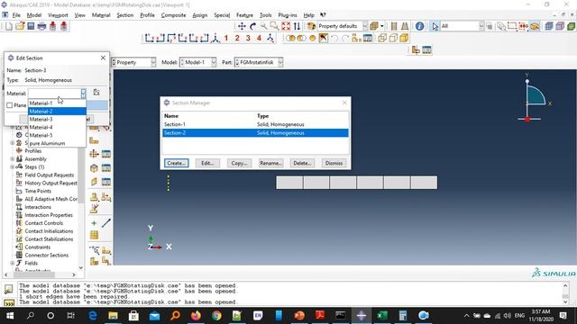Apply saved view number 1
This screenshot has height=324, width=577.
click(x=226, y=38)
